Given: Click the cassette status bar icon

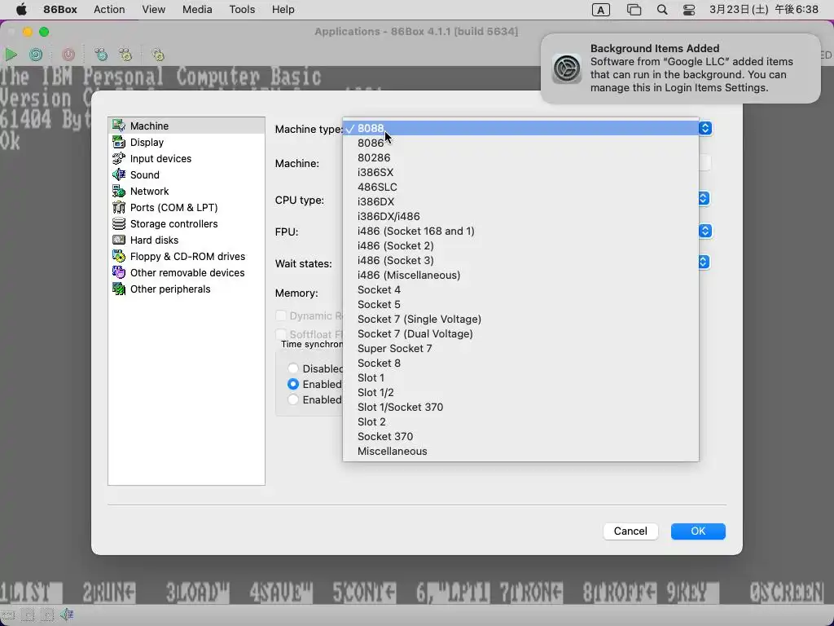Looking at the screenshot, I should [x=7, y=615].
